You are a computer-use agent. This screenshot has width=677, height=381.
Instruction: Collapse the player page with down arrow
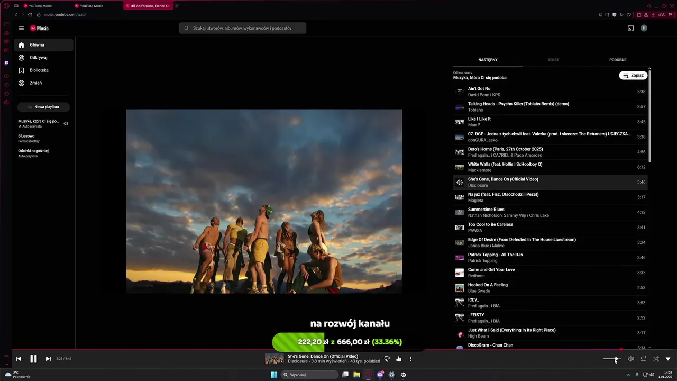(x=668, y=359)
